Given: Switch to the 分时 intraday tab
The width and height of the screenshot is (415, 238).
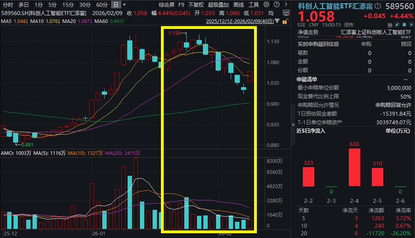Looking at the screenshot, I should (x=8, y=5).
